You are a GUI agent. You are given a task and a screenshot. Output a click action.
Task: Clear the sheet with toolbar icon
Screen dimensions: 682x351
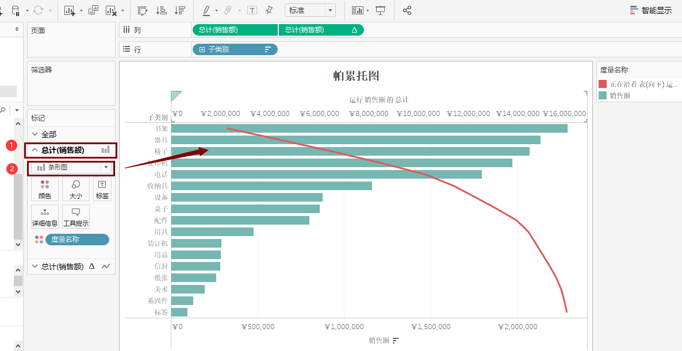[112, 10]
